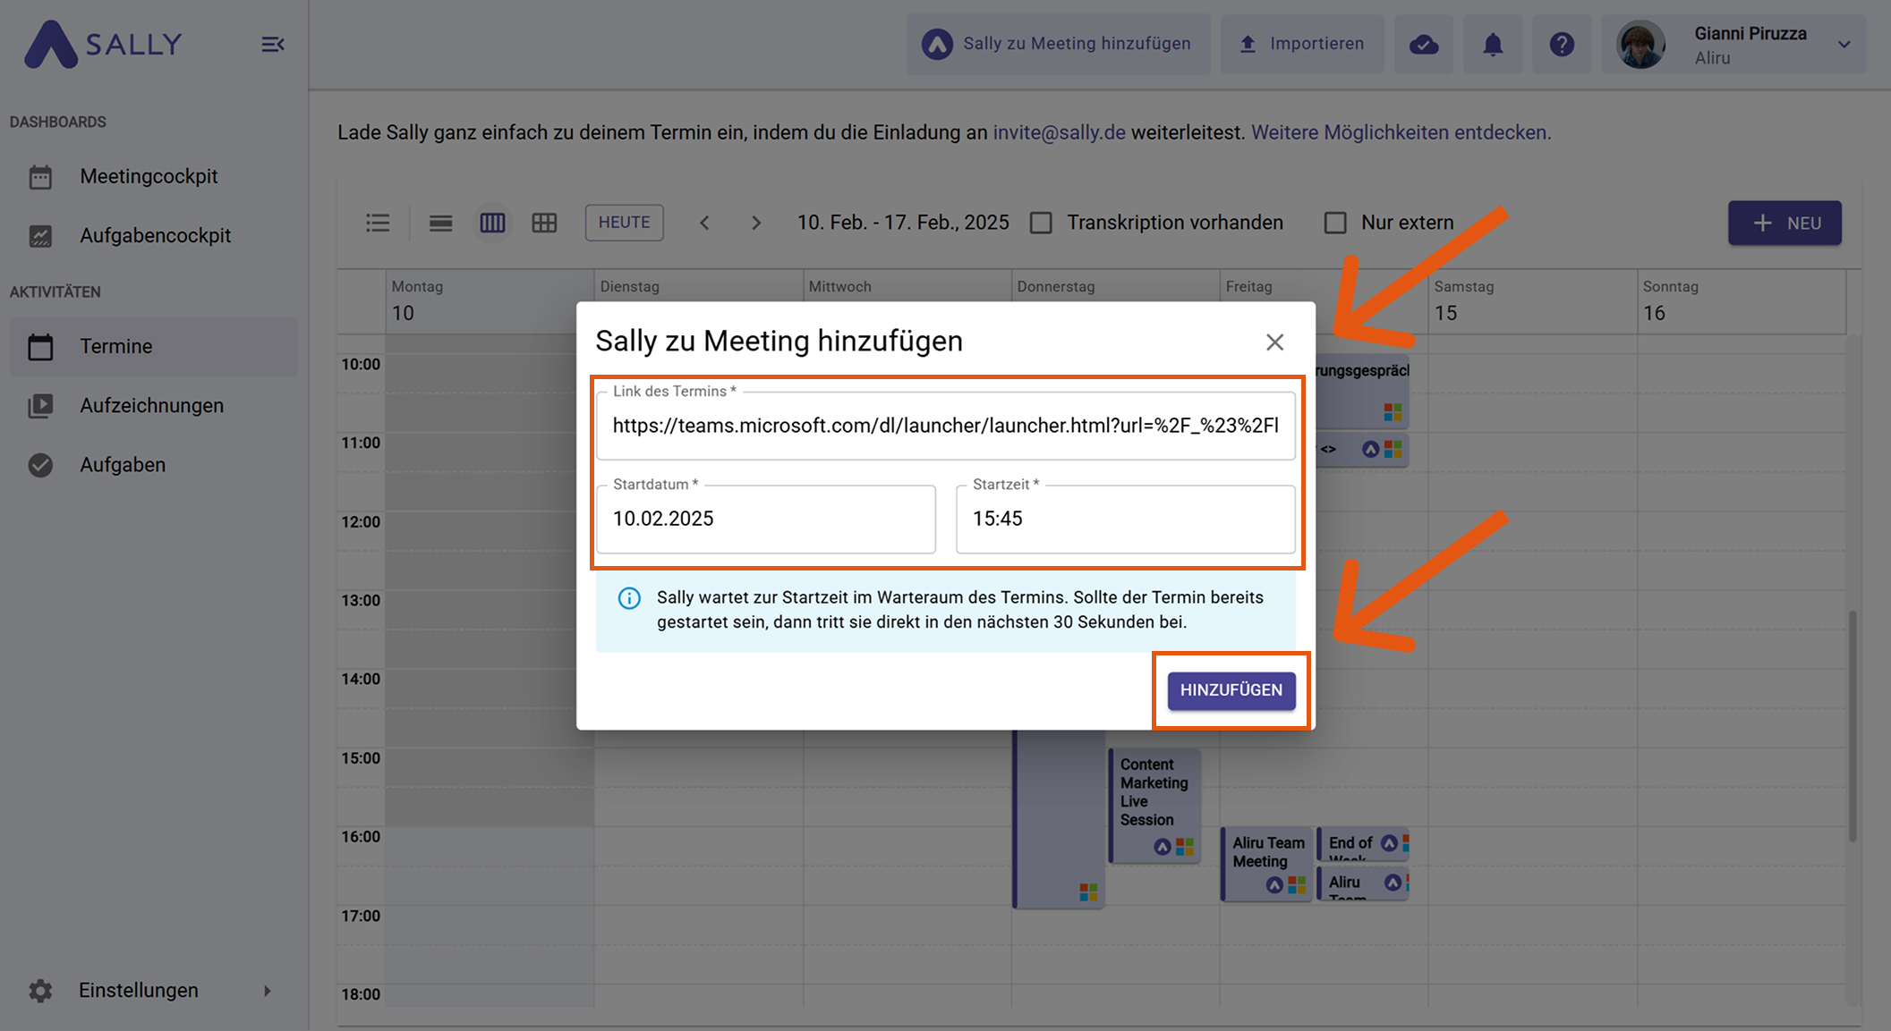Open the help question mark icon

click(x=1562, y=44)
